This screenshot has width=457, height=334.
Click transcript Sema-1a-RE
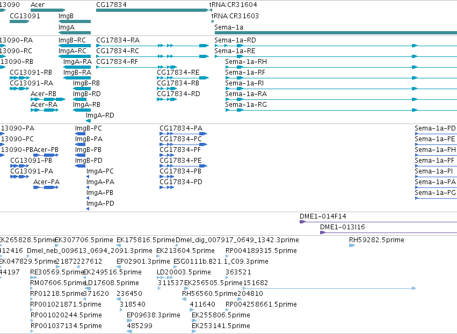point(336,56)
